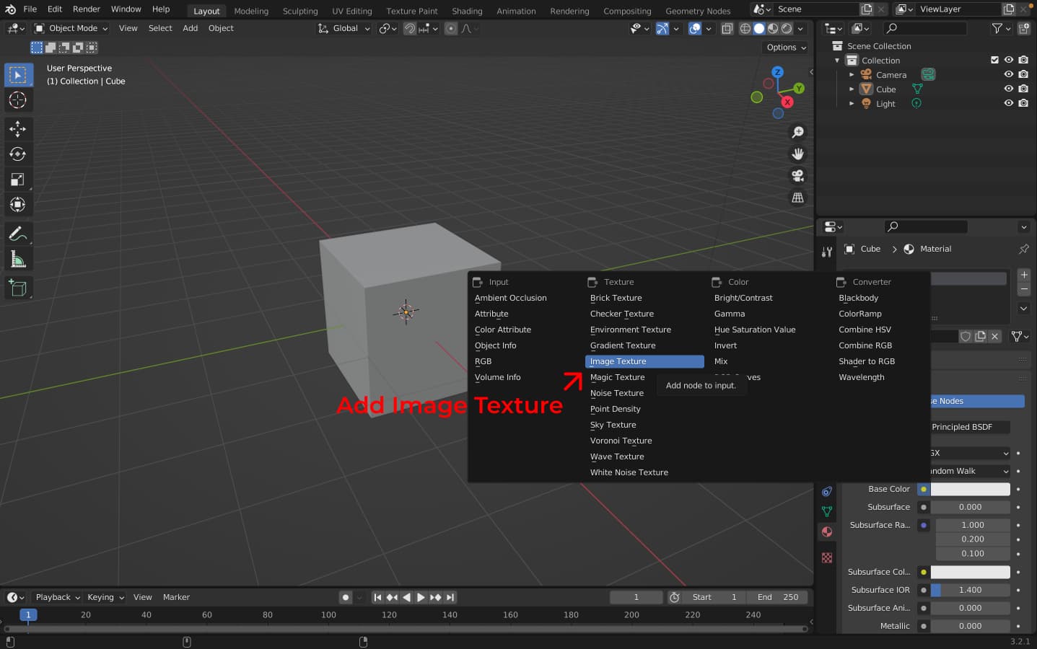Hide the Light object's viewport visibility

pos(1008,103)
